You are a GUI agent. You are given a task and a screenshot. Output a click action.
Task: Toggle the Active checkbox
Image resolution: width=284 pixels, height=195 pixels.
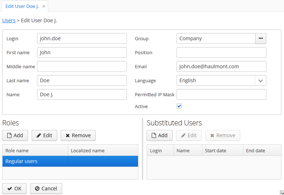(x=179, y=106)
